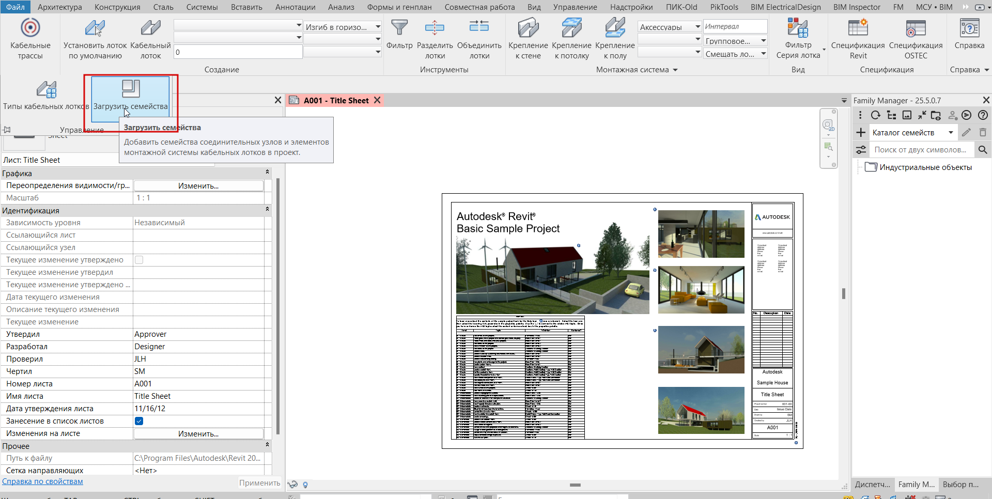Click the family search input field
The height and width of the screenshot is (499, 992).
click(x=920, y=150)
